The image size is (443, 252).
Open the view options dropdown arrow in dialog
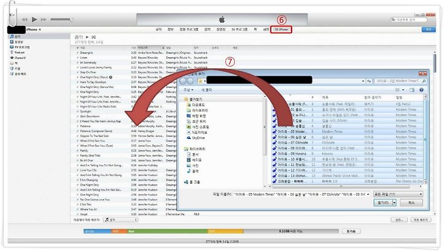[x=403, y=90]
